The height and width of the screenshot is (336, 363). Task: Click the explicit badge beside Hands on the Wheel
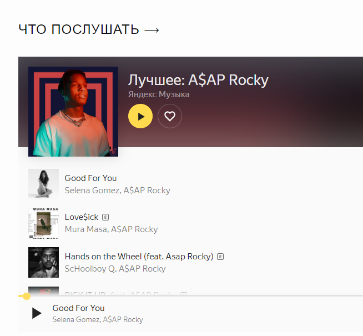tap(220, 257)
